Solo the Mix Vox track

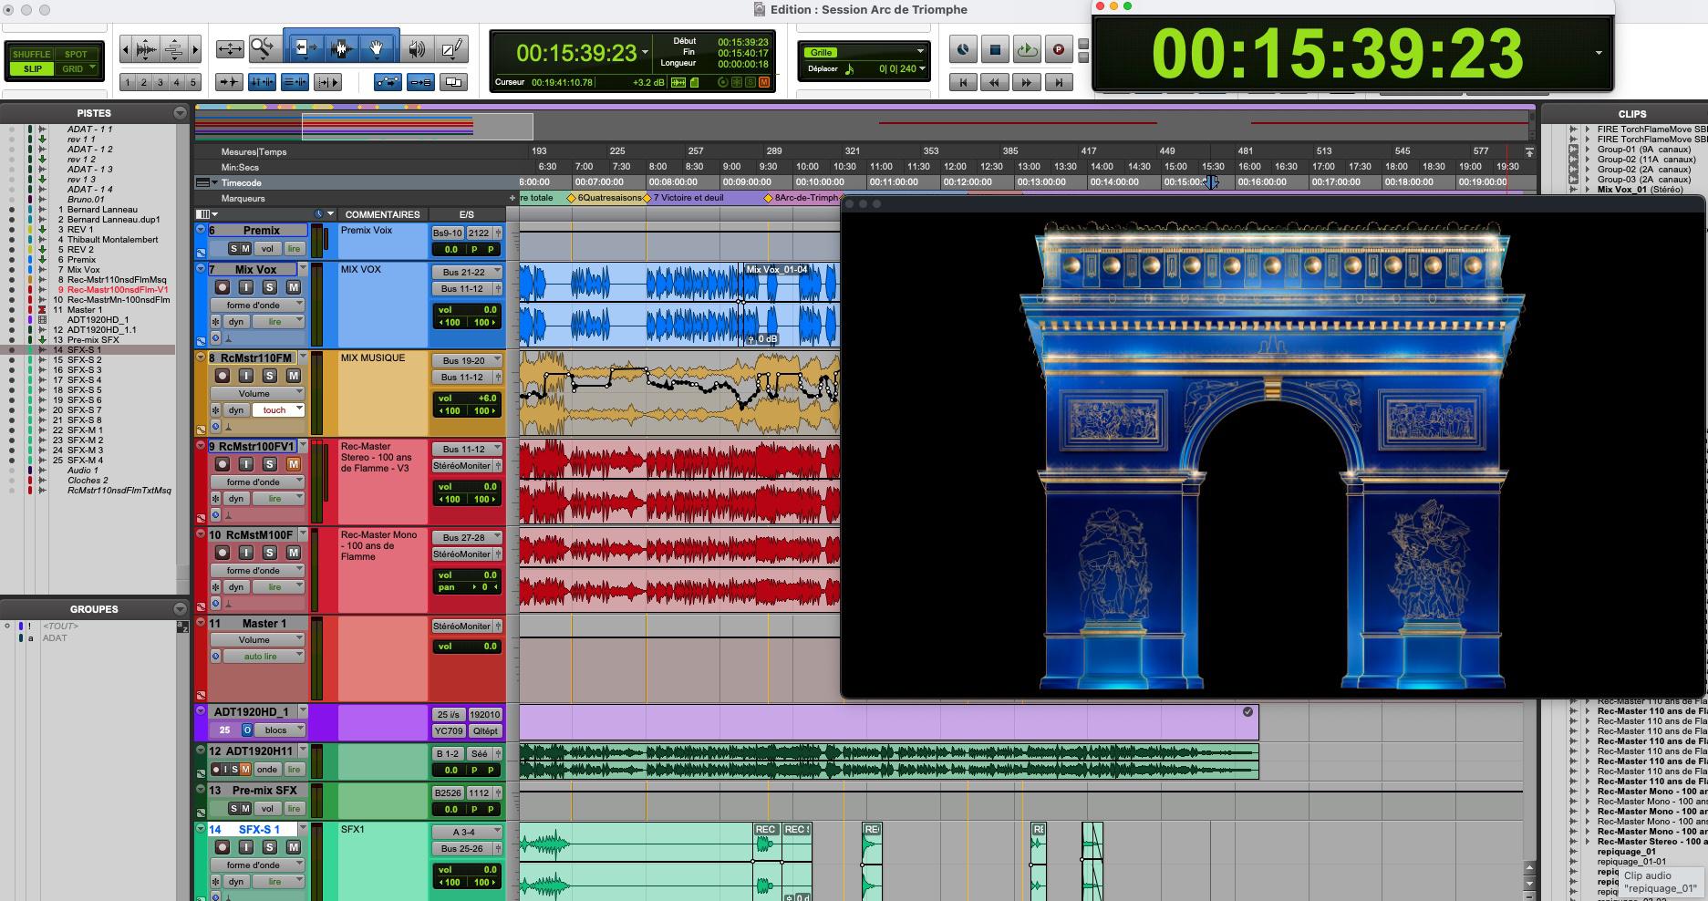tap(270, 286)
